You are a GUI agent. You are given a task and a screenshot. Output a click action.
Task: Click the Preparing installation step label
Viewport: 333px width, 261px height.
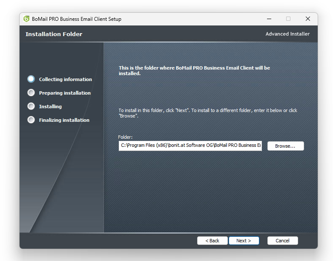coord(65,93)
